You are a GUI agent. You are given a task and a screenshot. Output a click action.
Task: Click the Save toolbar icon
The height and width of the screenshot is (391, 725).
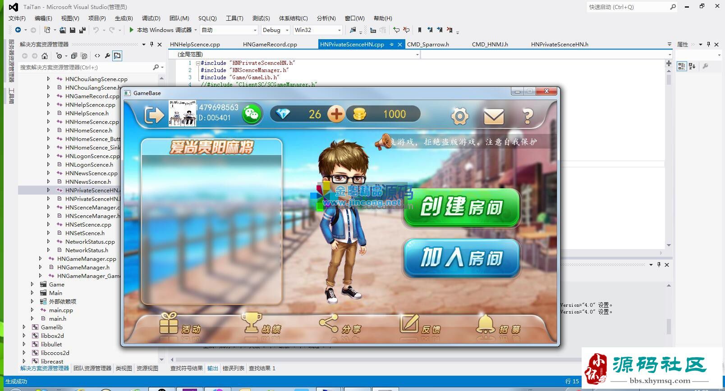click(73, 30)
